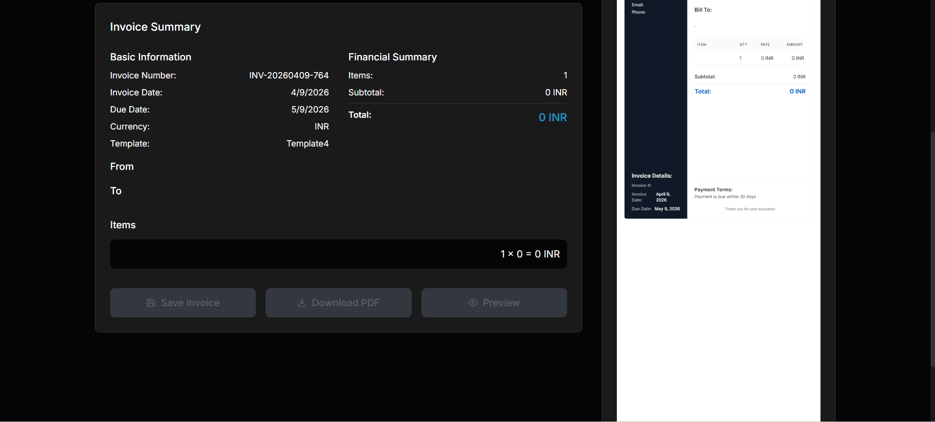Click the blue 0 INR total in Financial Summary
The height and width of the screenshot is (422, 935).
[553, 117]
